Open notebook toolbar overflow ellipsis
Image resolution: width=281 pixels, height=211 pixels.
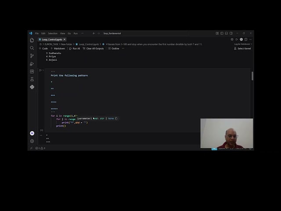tap(123, 48)
